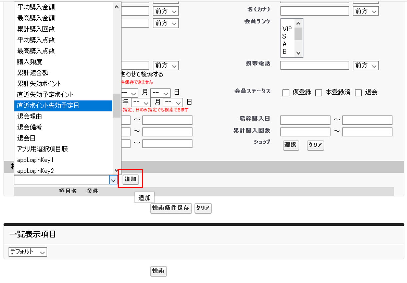Click the 最終購入日 start date field

pos(305,120)
